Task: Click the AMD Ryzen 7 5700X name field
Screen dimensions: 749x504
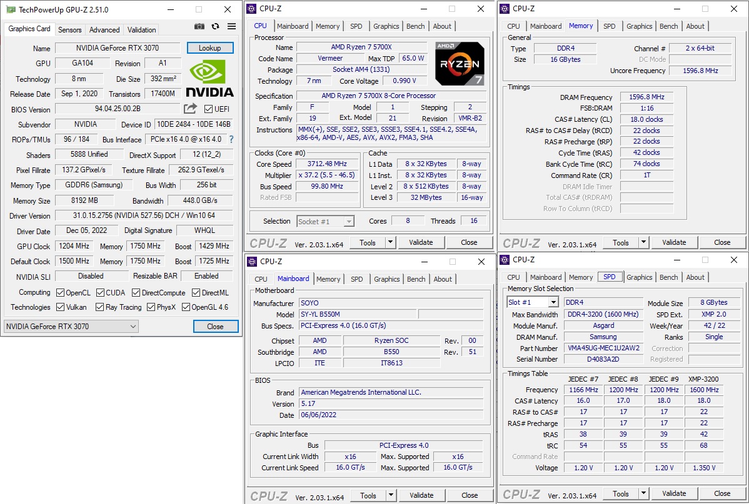Action: (x=361, y=47)
